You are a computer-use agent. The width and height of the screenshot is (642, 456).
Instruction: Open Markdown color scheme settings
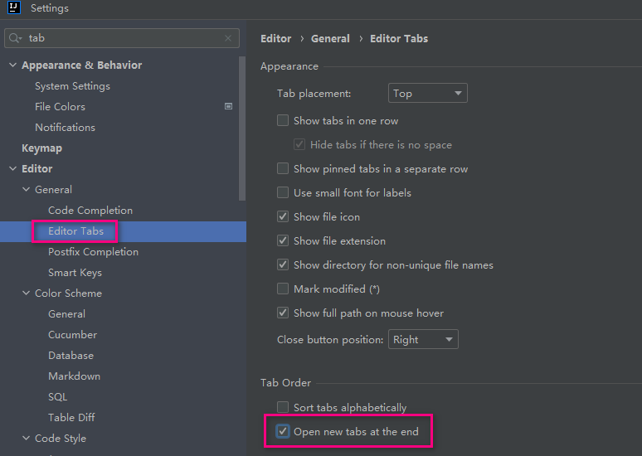tap(74, 376)
